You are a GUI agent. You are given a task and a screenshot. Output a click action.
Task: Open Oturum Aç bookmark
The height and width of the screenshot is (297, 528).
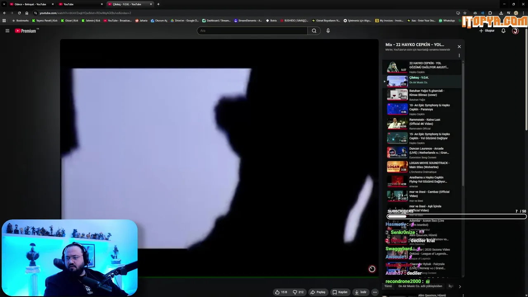159,21
